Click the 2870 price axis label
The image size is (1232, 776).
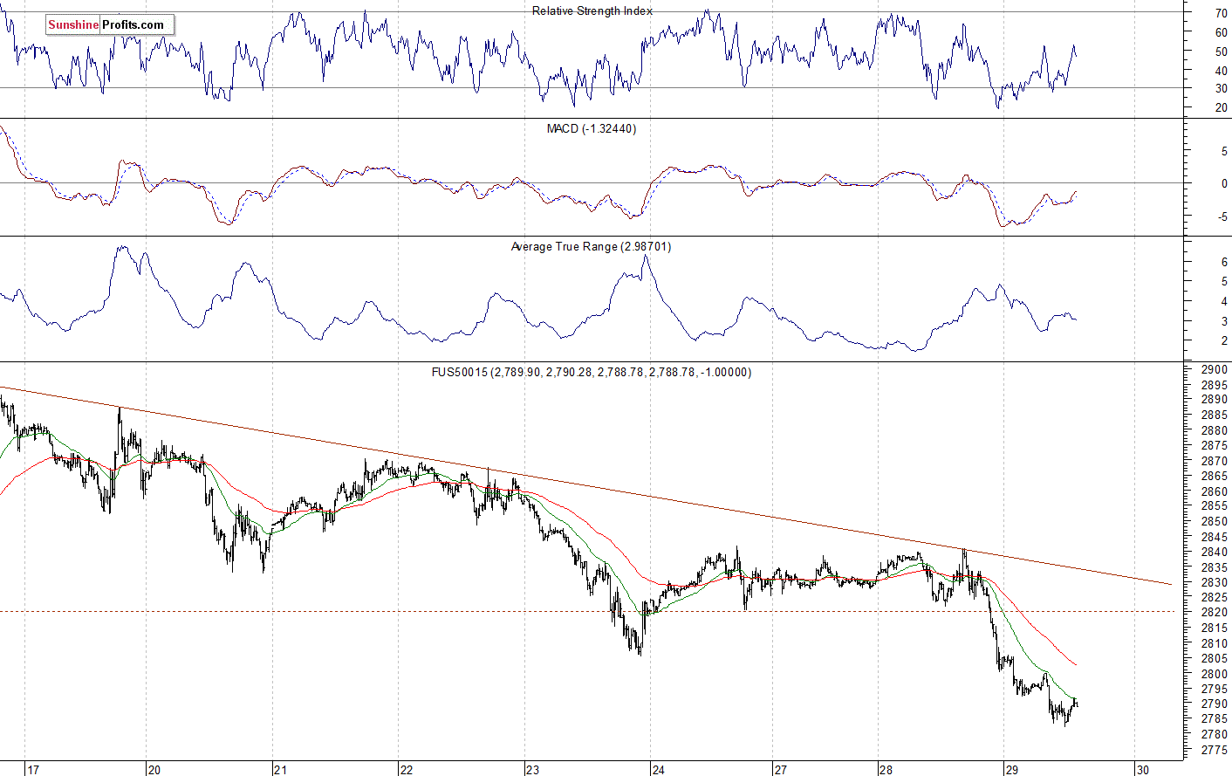(1215, 461)
